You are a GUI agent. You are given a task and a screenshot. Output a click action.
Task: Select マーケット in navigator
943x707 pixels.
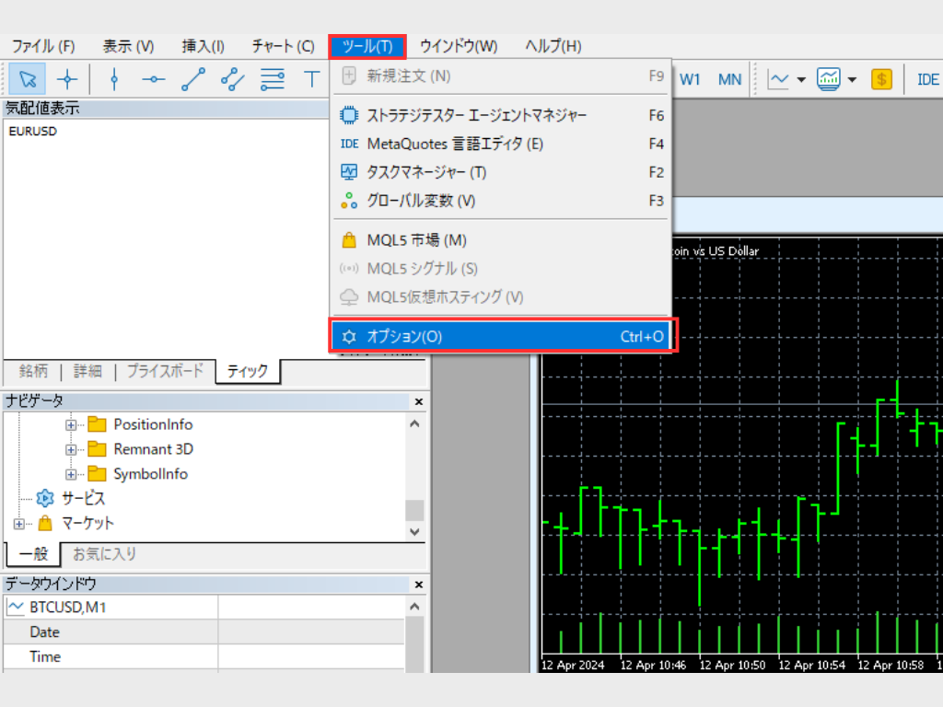click(87, 523)
